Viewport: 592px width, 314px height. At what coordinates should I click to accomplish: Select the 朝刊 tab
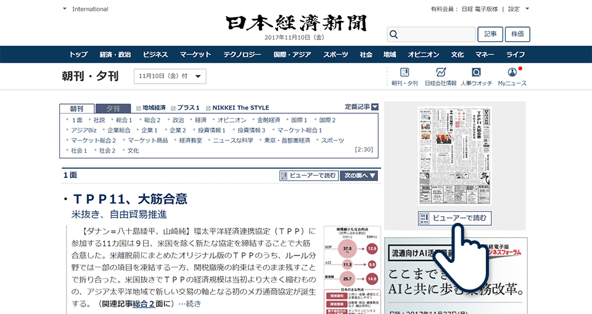(x=76, y=108)
